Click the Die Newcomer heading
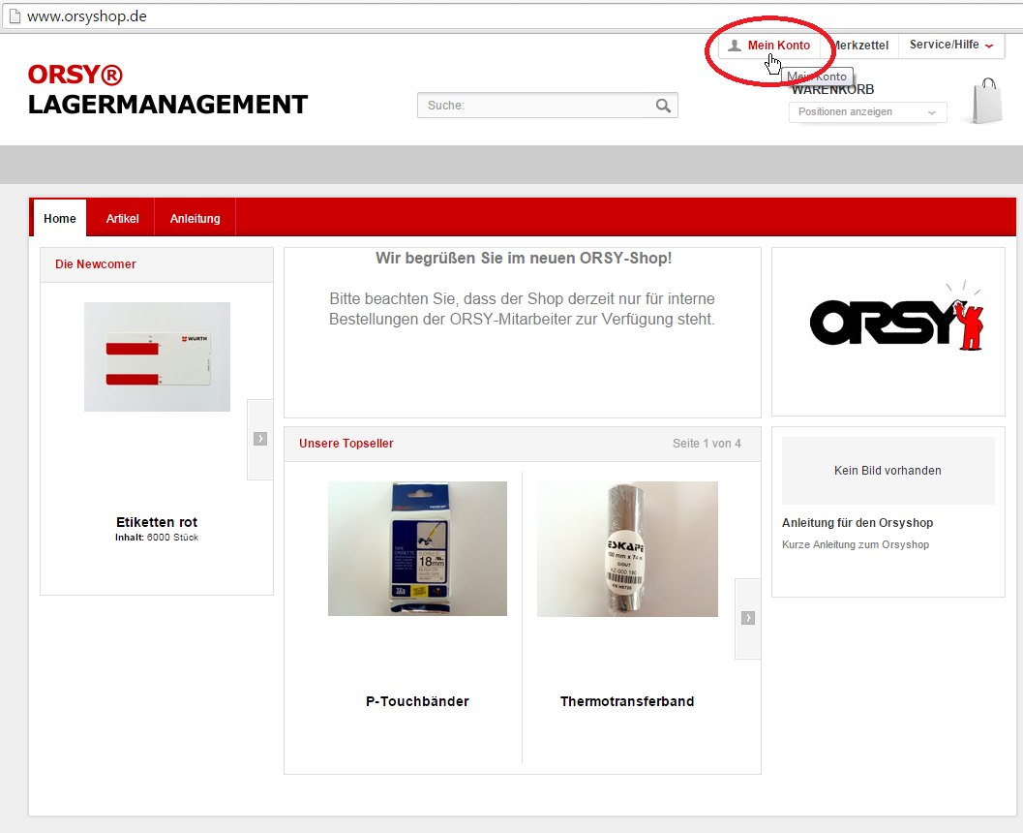The height and width of the screenshot is (833, 1023). (95, 264)
